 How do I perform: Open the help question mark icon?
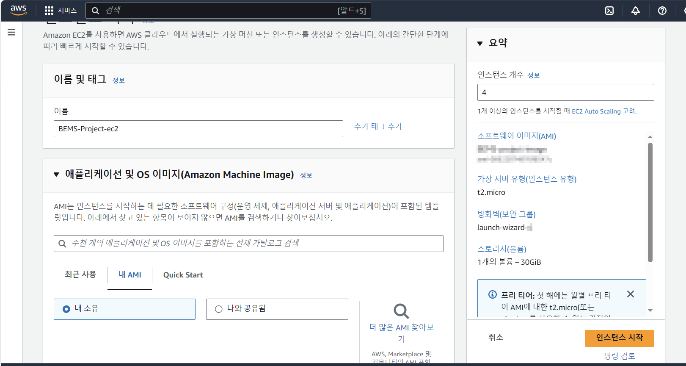coord(662,11)
